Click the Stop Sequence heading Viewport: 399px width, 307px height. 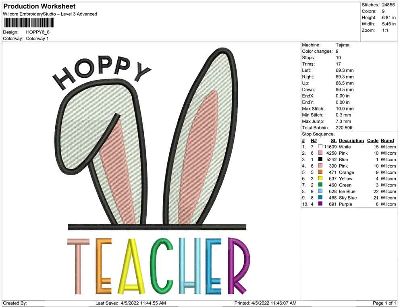point(318,134)
